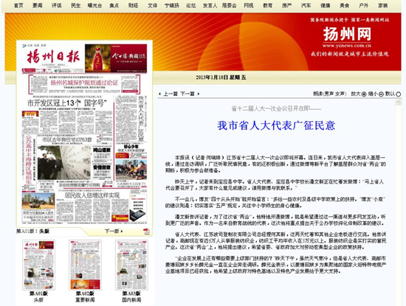
Task: Click the 放大 zoom-in icon
Action: point(364,94)
